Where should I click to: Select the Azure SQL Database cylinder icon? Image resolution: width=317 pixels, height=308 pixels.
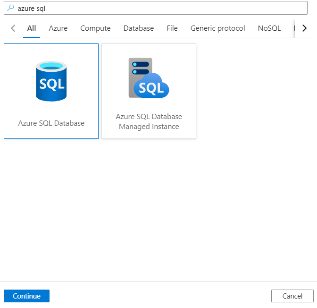pos(51,81)
